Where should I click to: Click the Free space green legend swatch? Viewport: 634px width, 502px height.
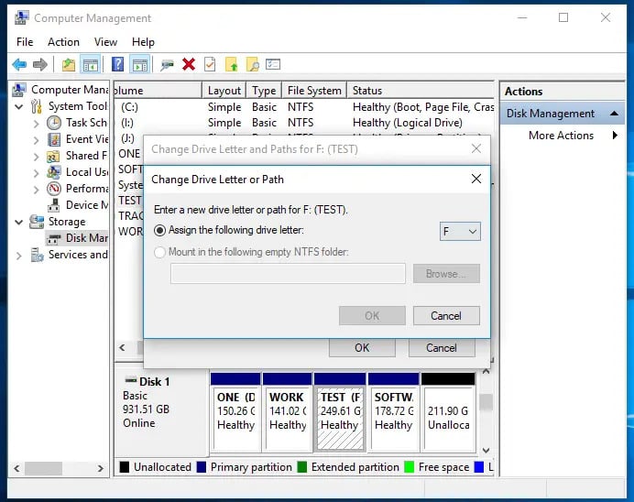point(410,467)
